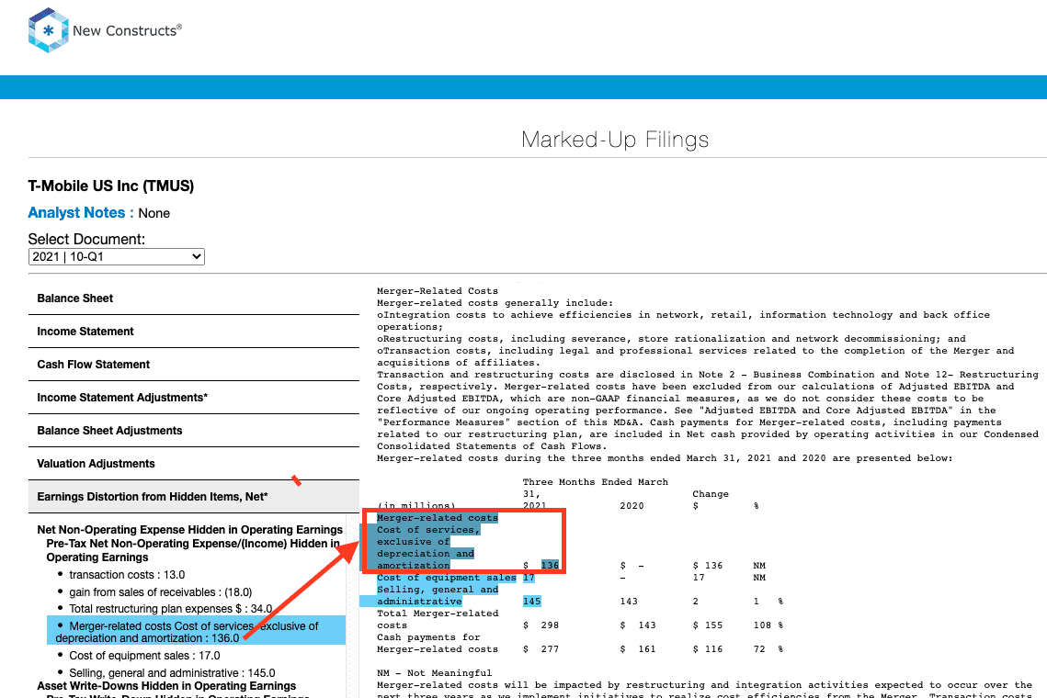Screen dimensions: 1047x698
Task: Open the Balance Sheet section
Action: tap(194, 298)
